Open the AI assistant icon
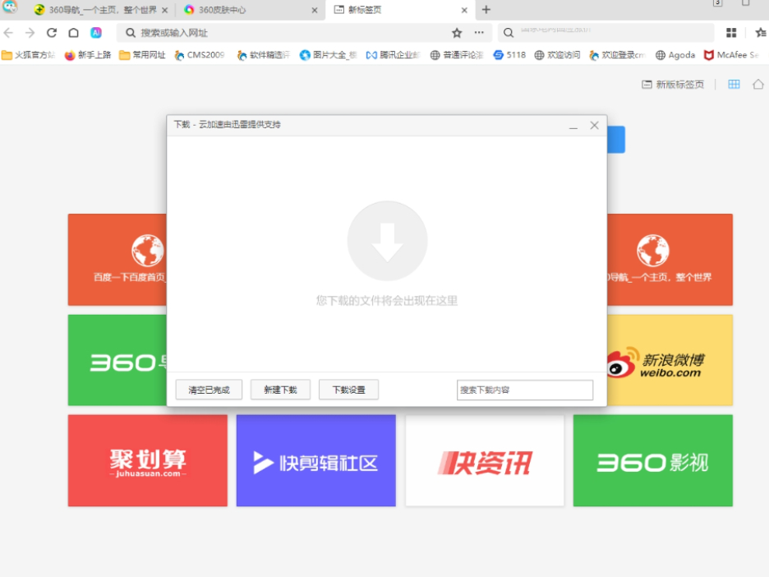Viewport: 769px width, 577px height. point(96,33)
